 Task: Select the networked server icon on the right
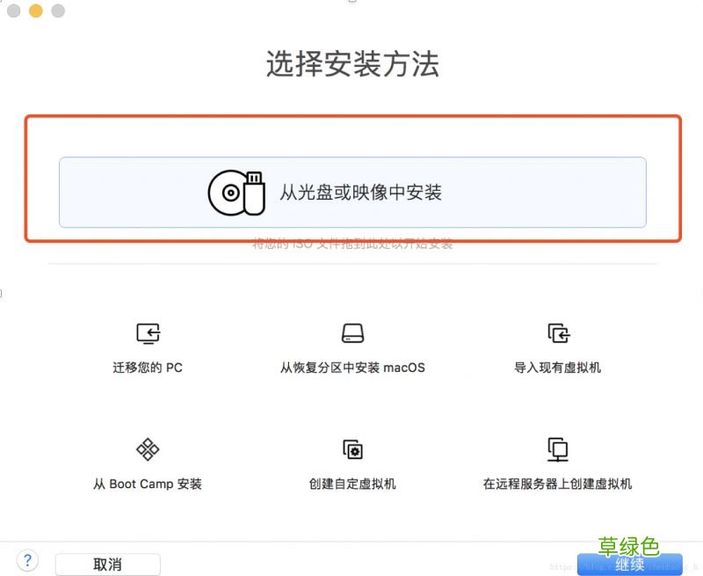560,449
